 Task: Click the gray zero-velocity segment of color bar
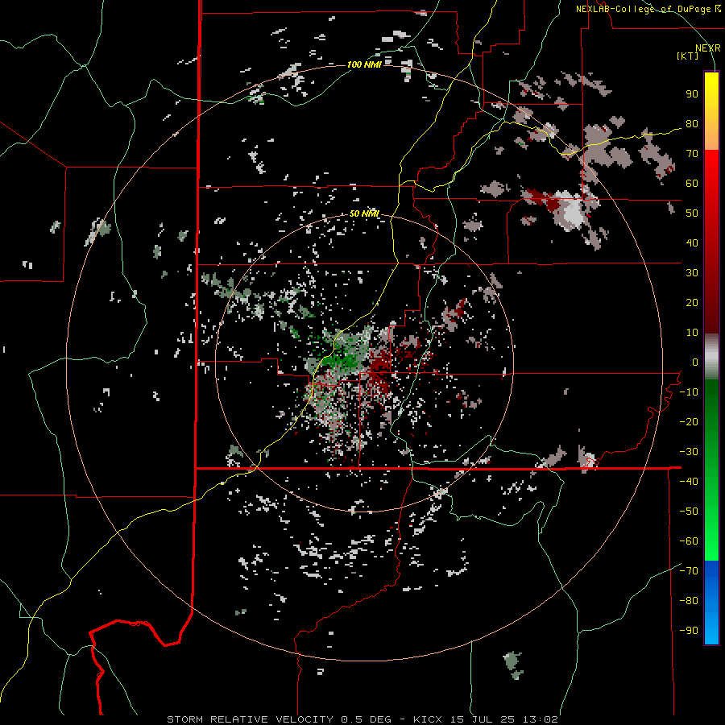tap(711, 357)
